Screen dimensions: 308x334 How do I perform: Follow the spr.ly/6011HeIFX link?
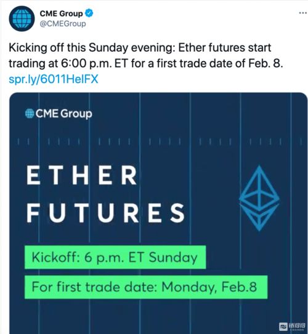coord(54,79)
